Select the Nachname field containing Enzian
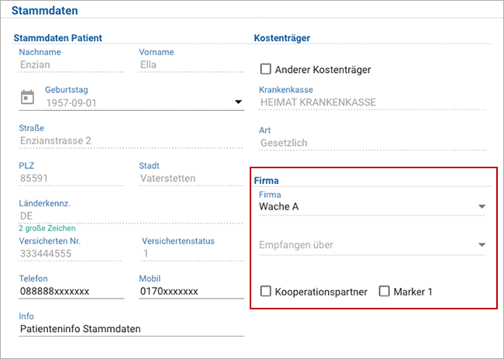This screenshot has height=359, width=504. [x=71, y=65]
